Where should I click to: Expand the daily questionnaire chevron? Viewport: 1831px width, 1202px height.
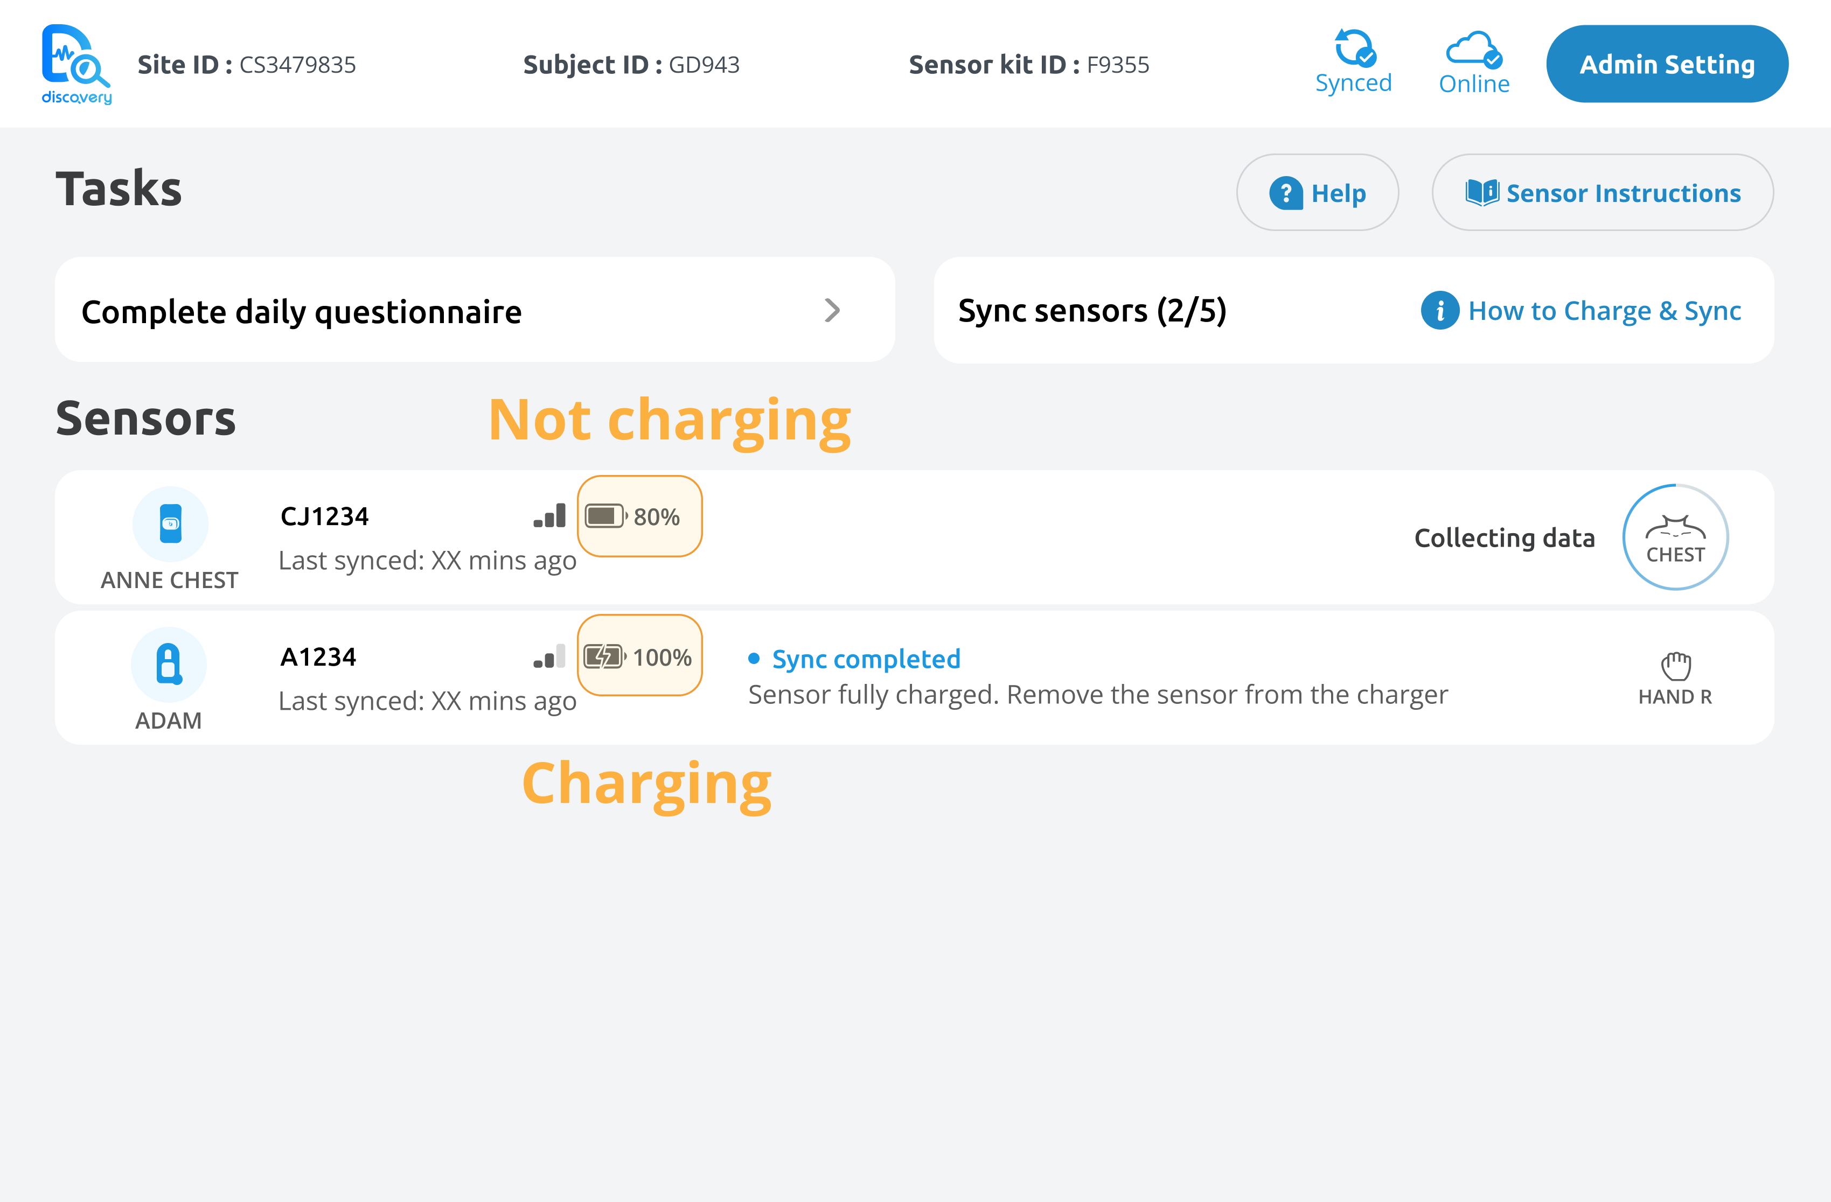tap(832, 311)
